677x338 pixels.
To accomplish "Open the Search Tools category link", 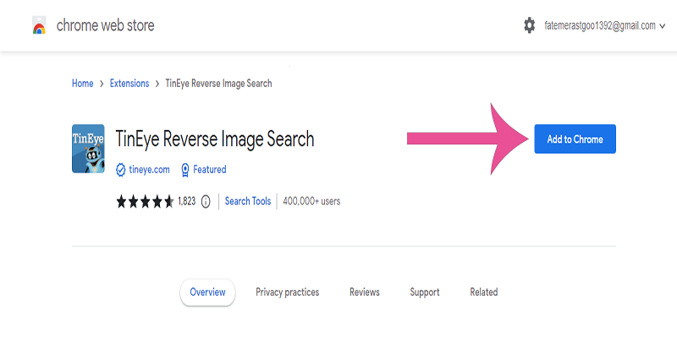I will tap(247, 201).
